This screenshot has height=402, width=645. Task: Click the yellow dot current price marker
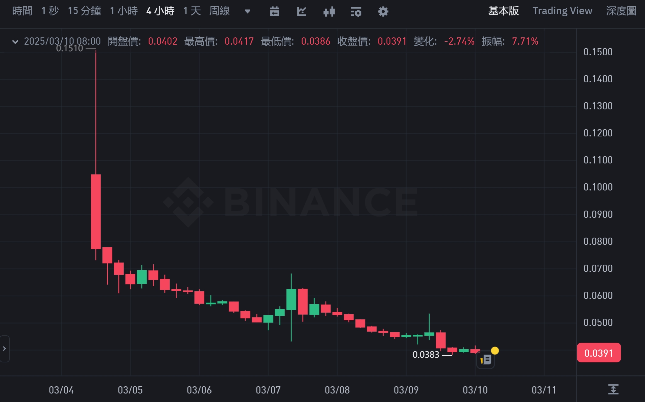click(495, 350)
